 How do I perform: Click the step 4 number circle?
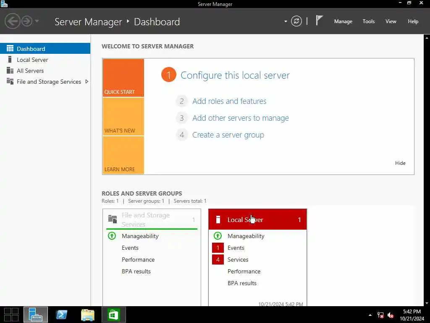pos(181,135)
